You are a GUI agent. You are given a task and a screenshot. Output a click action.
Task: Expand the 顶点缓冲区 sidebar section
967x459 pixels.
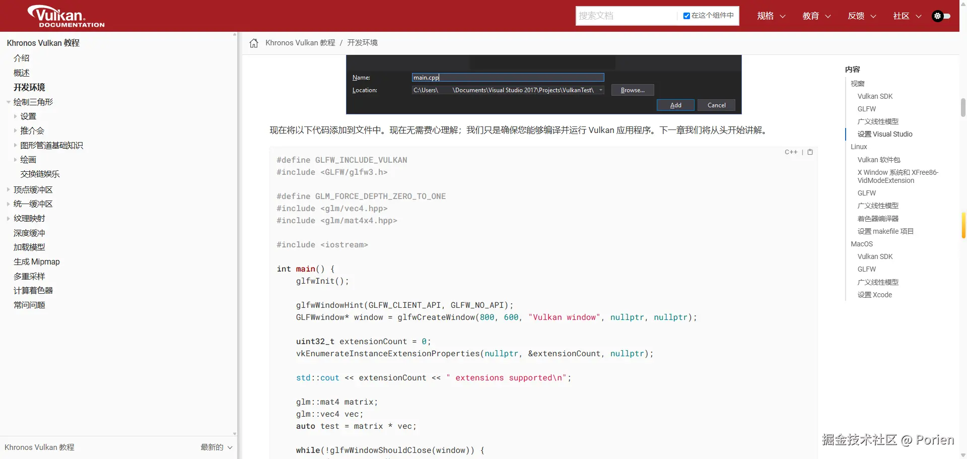(x=9, y=190)
